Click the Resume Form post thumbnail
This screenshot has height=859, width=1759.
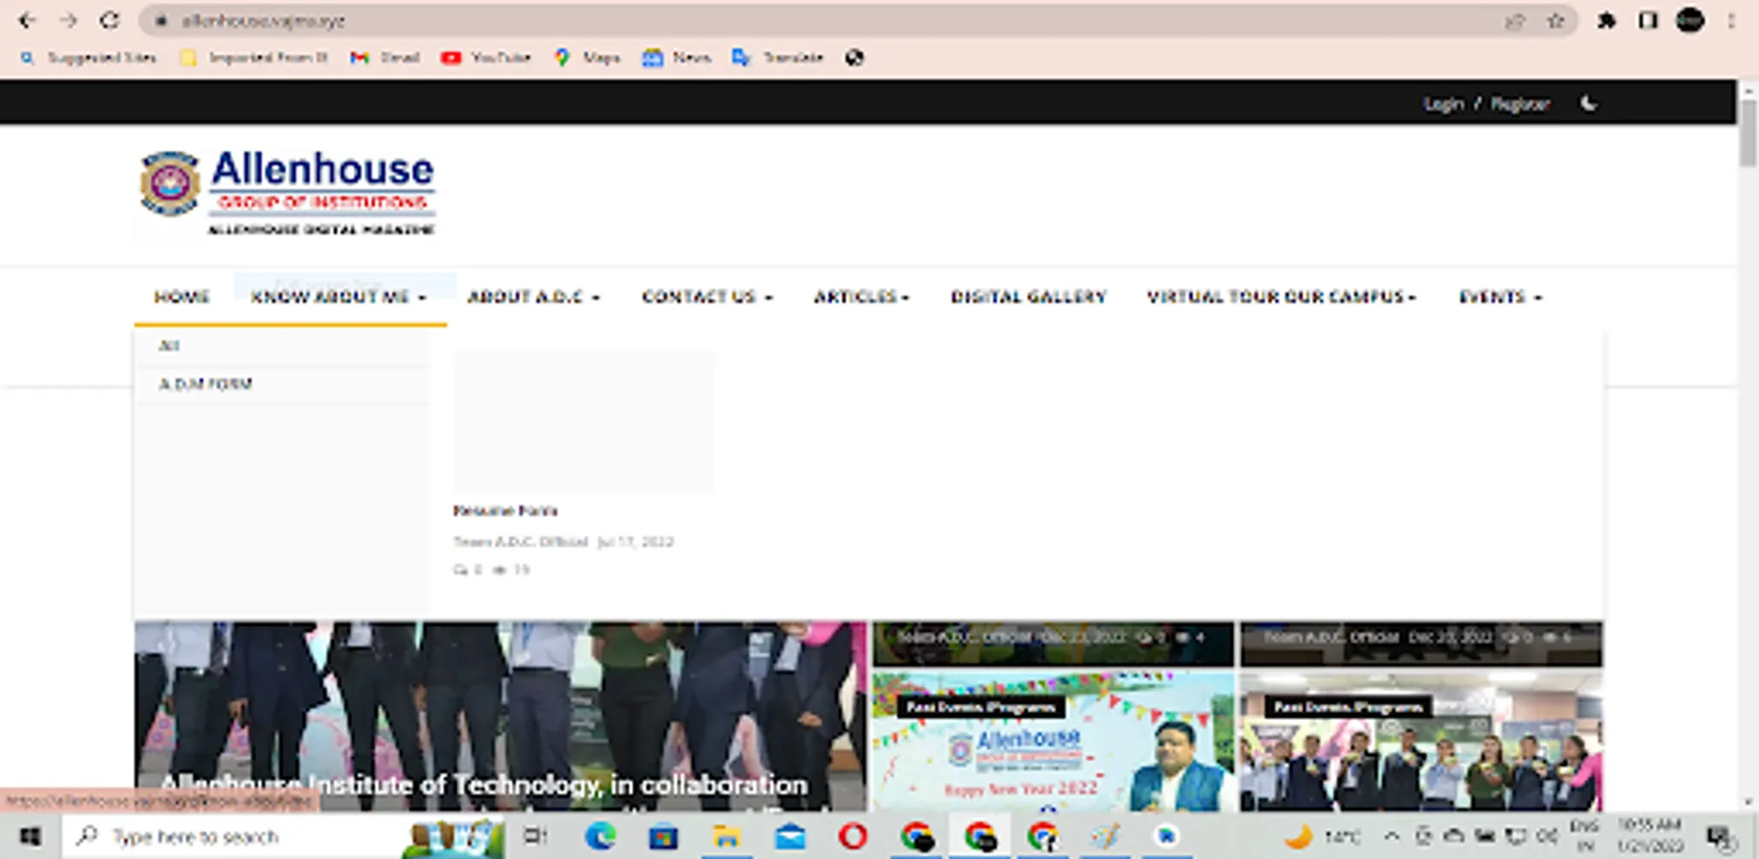click(x=584, y=422)
